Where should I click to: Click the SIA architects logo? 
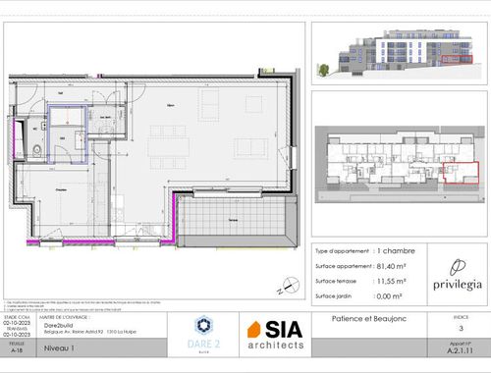pos(275,335)
